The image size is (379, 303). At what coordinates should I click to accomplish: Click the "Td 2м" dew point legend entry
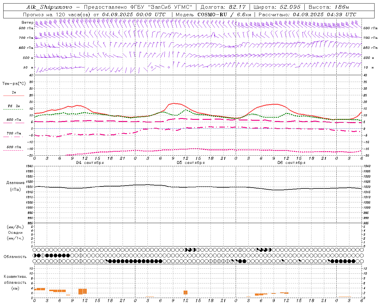point(14,106)
